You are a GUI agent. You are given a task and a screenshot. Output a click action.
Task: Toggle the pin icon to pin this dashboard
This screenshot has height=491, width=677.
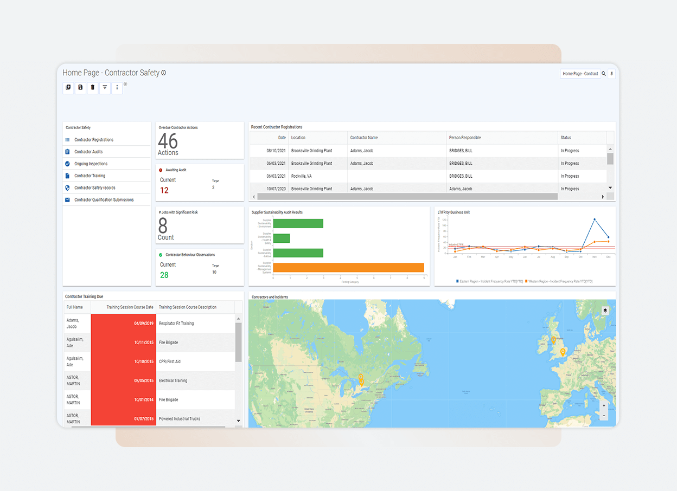(612, 73)
